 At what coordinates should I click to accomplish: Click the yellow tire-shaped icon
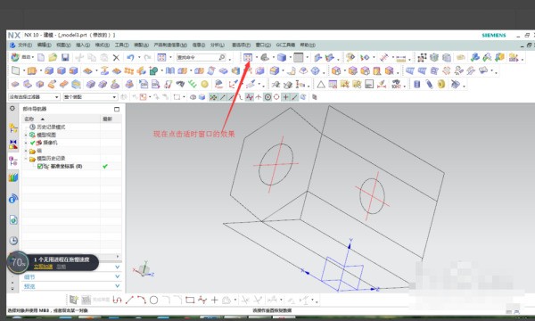[441, 84]
